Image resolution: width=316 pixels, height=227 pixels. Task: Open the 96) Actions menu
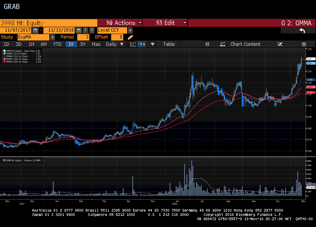pos(120,23)
